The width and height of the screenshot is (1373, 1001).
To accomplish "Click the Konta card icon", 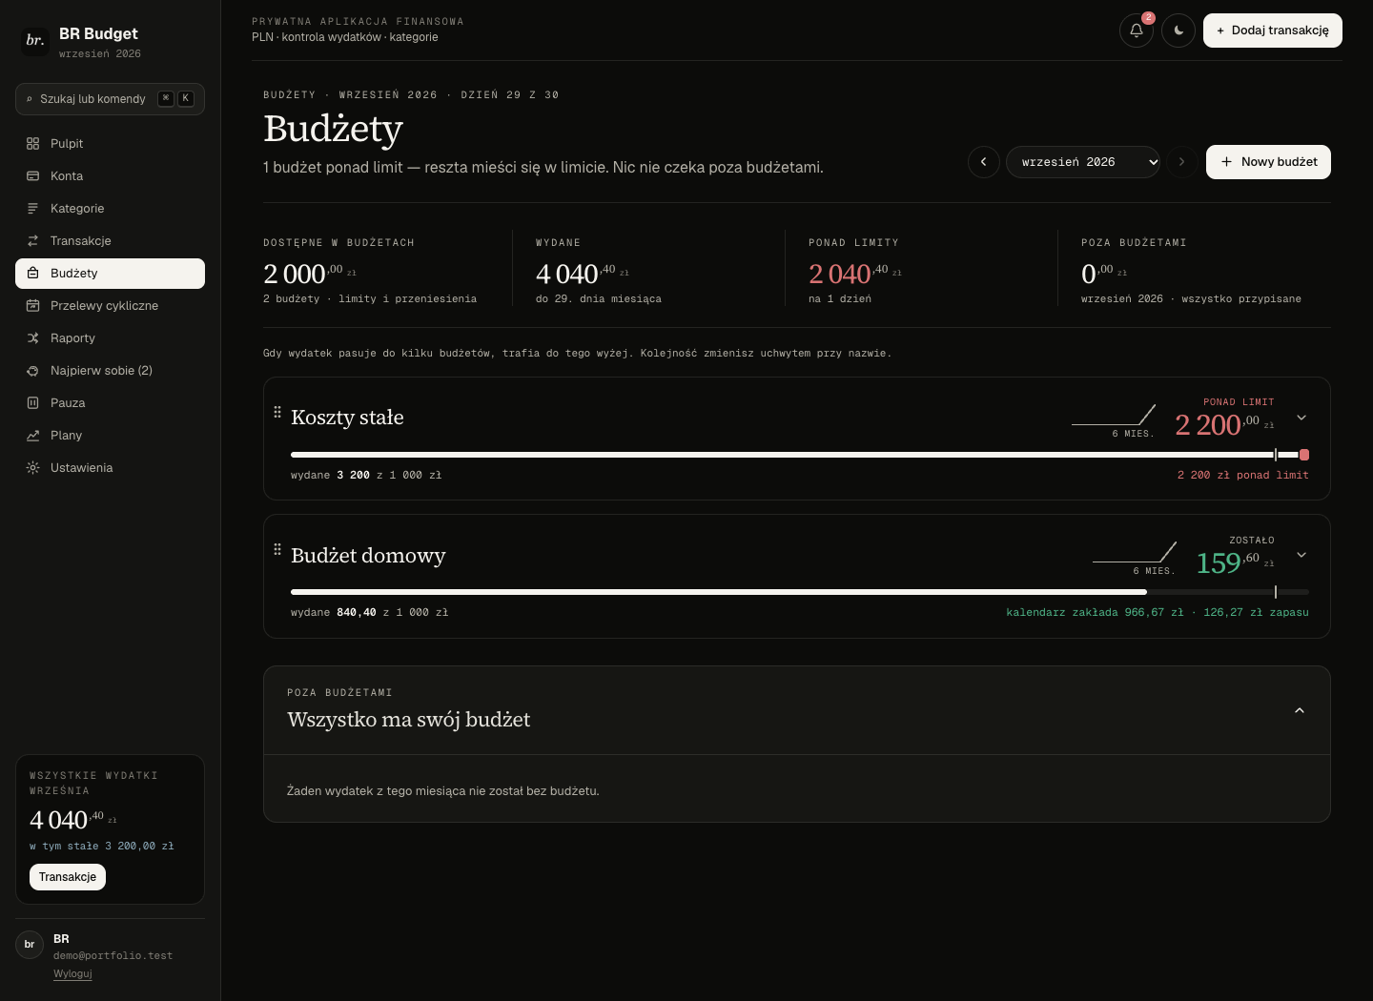I will (32, 176).
